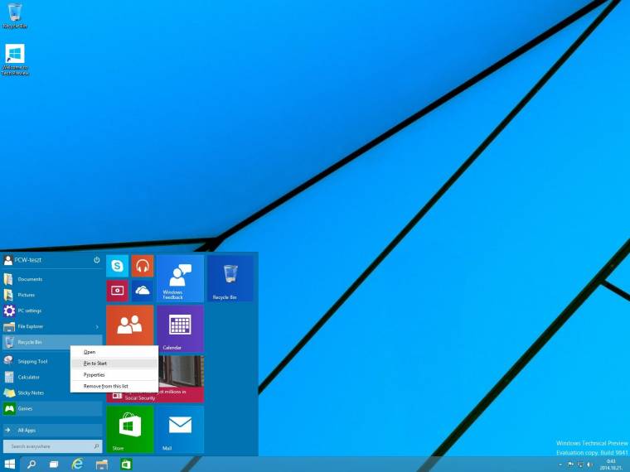This screenshot has width=630, height=472.
Task: Choose Remove from this list
Action: 114,386
